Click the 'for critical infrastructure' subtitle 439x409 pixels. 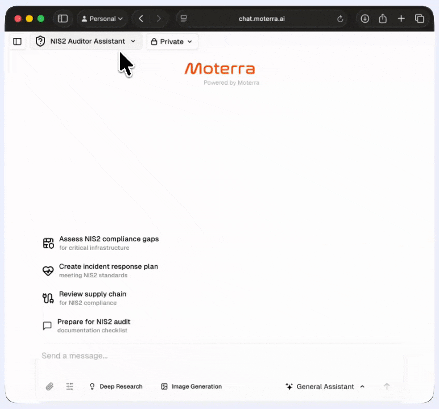tap(94, 248)
